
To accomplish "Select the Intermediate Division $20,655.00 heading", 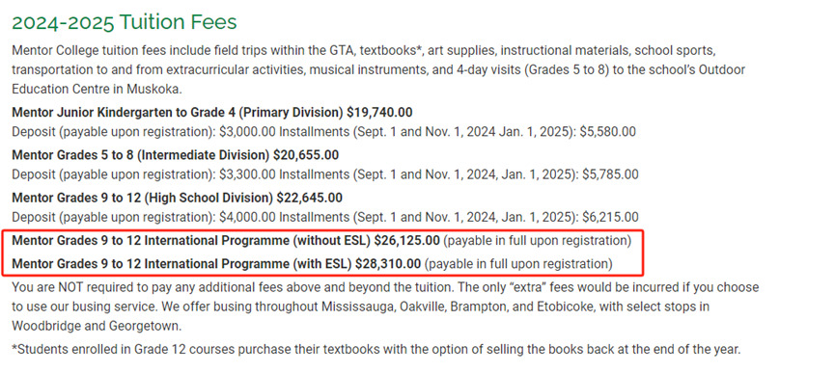I will (175, 155).
